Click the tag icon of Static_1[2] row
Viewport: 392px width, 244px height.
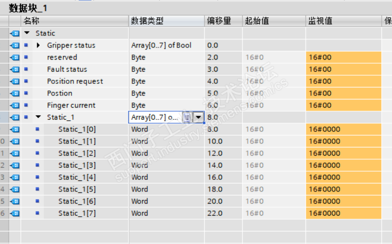point(15,153)
